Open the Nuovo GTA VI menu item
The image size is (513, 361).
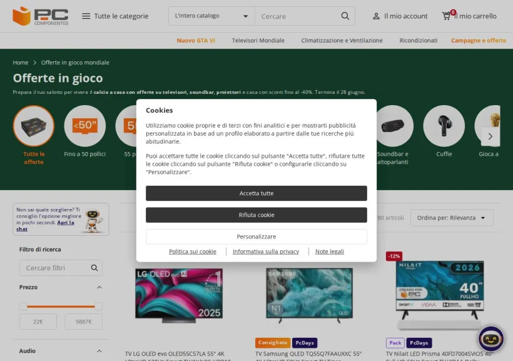[x=196, y=40]
